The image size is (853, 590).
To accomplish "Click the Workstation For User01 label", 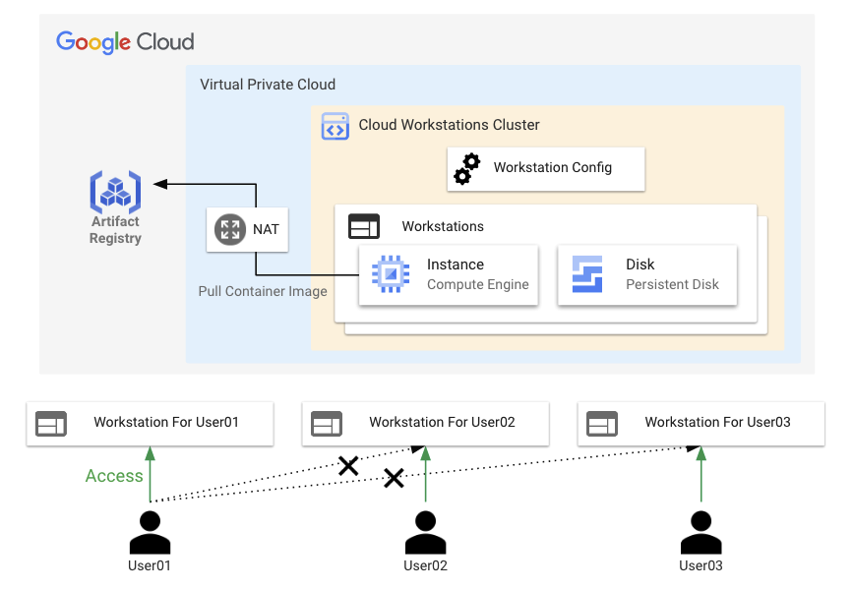I will 166,422.
